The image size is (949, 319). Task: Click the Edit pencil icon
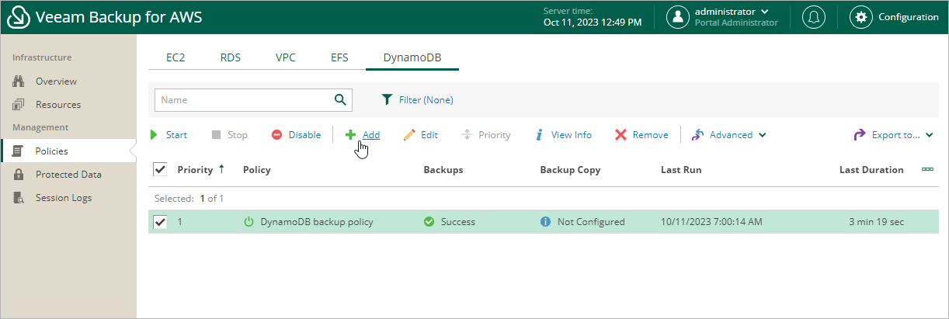(x=409, y=135)
